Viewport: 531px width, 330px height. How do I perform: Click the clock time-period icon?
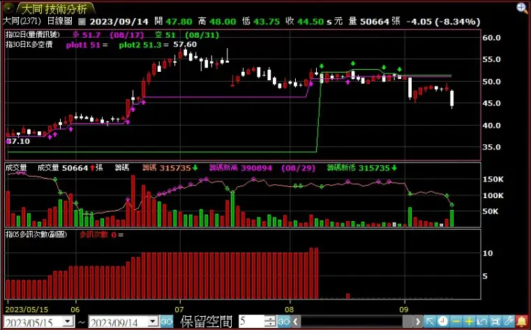tap(443, 322)
